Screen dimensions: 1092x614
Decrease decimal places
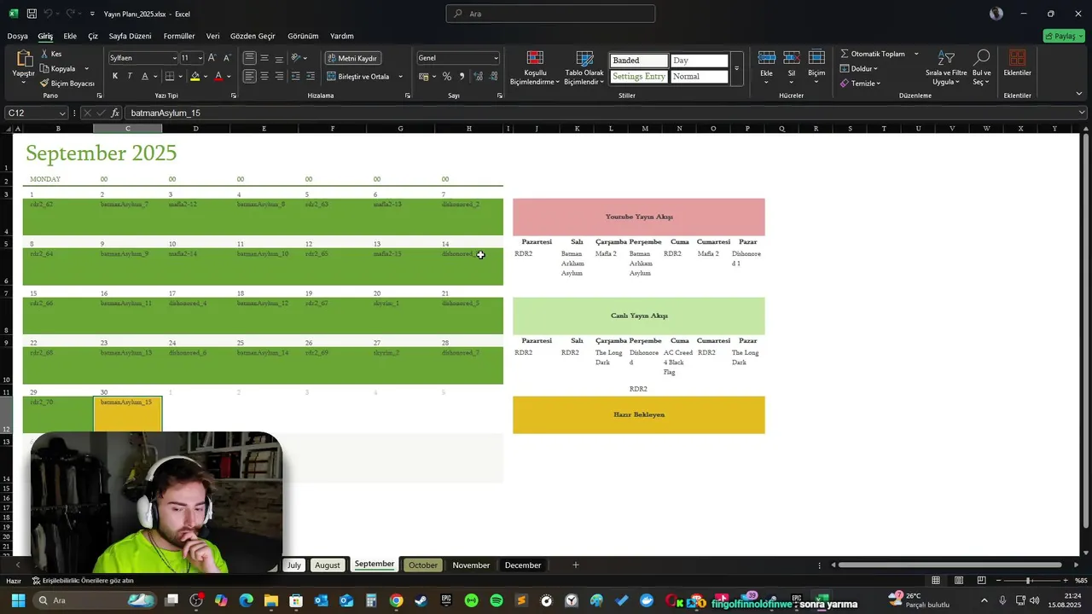click(493, 76)
